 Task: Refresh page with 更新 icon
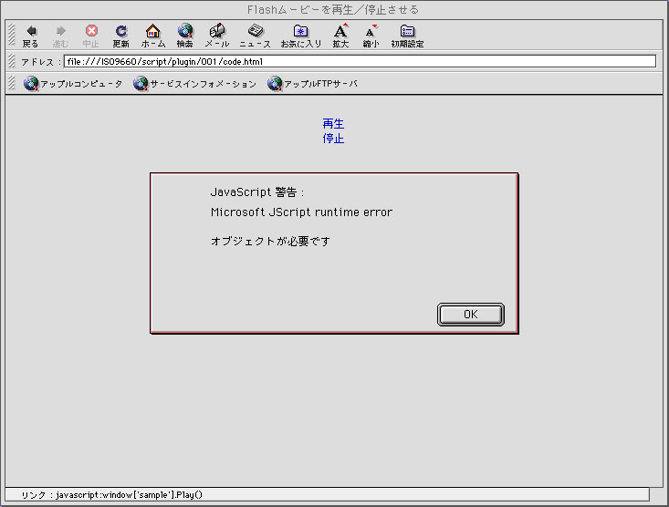point(121,36)
